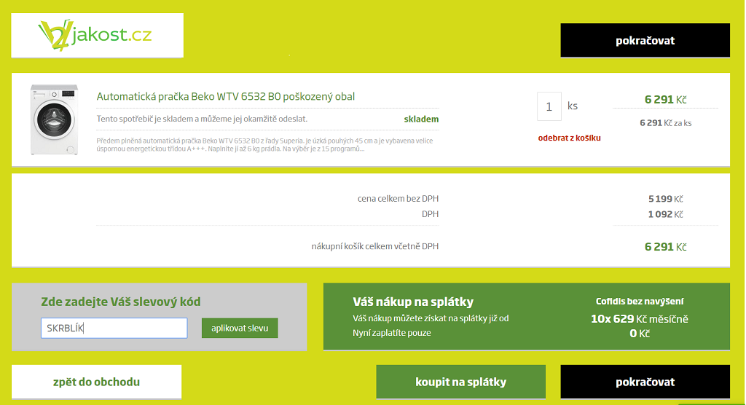
Task: Click the 24jakost.cz logo
Action: click(97, 35)
